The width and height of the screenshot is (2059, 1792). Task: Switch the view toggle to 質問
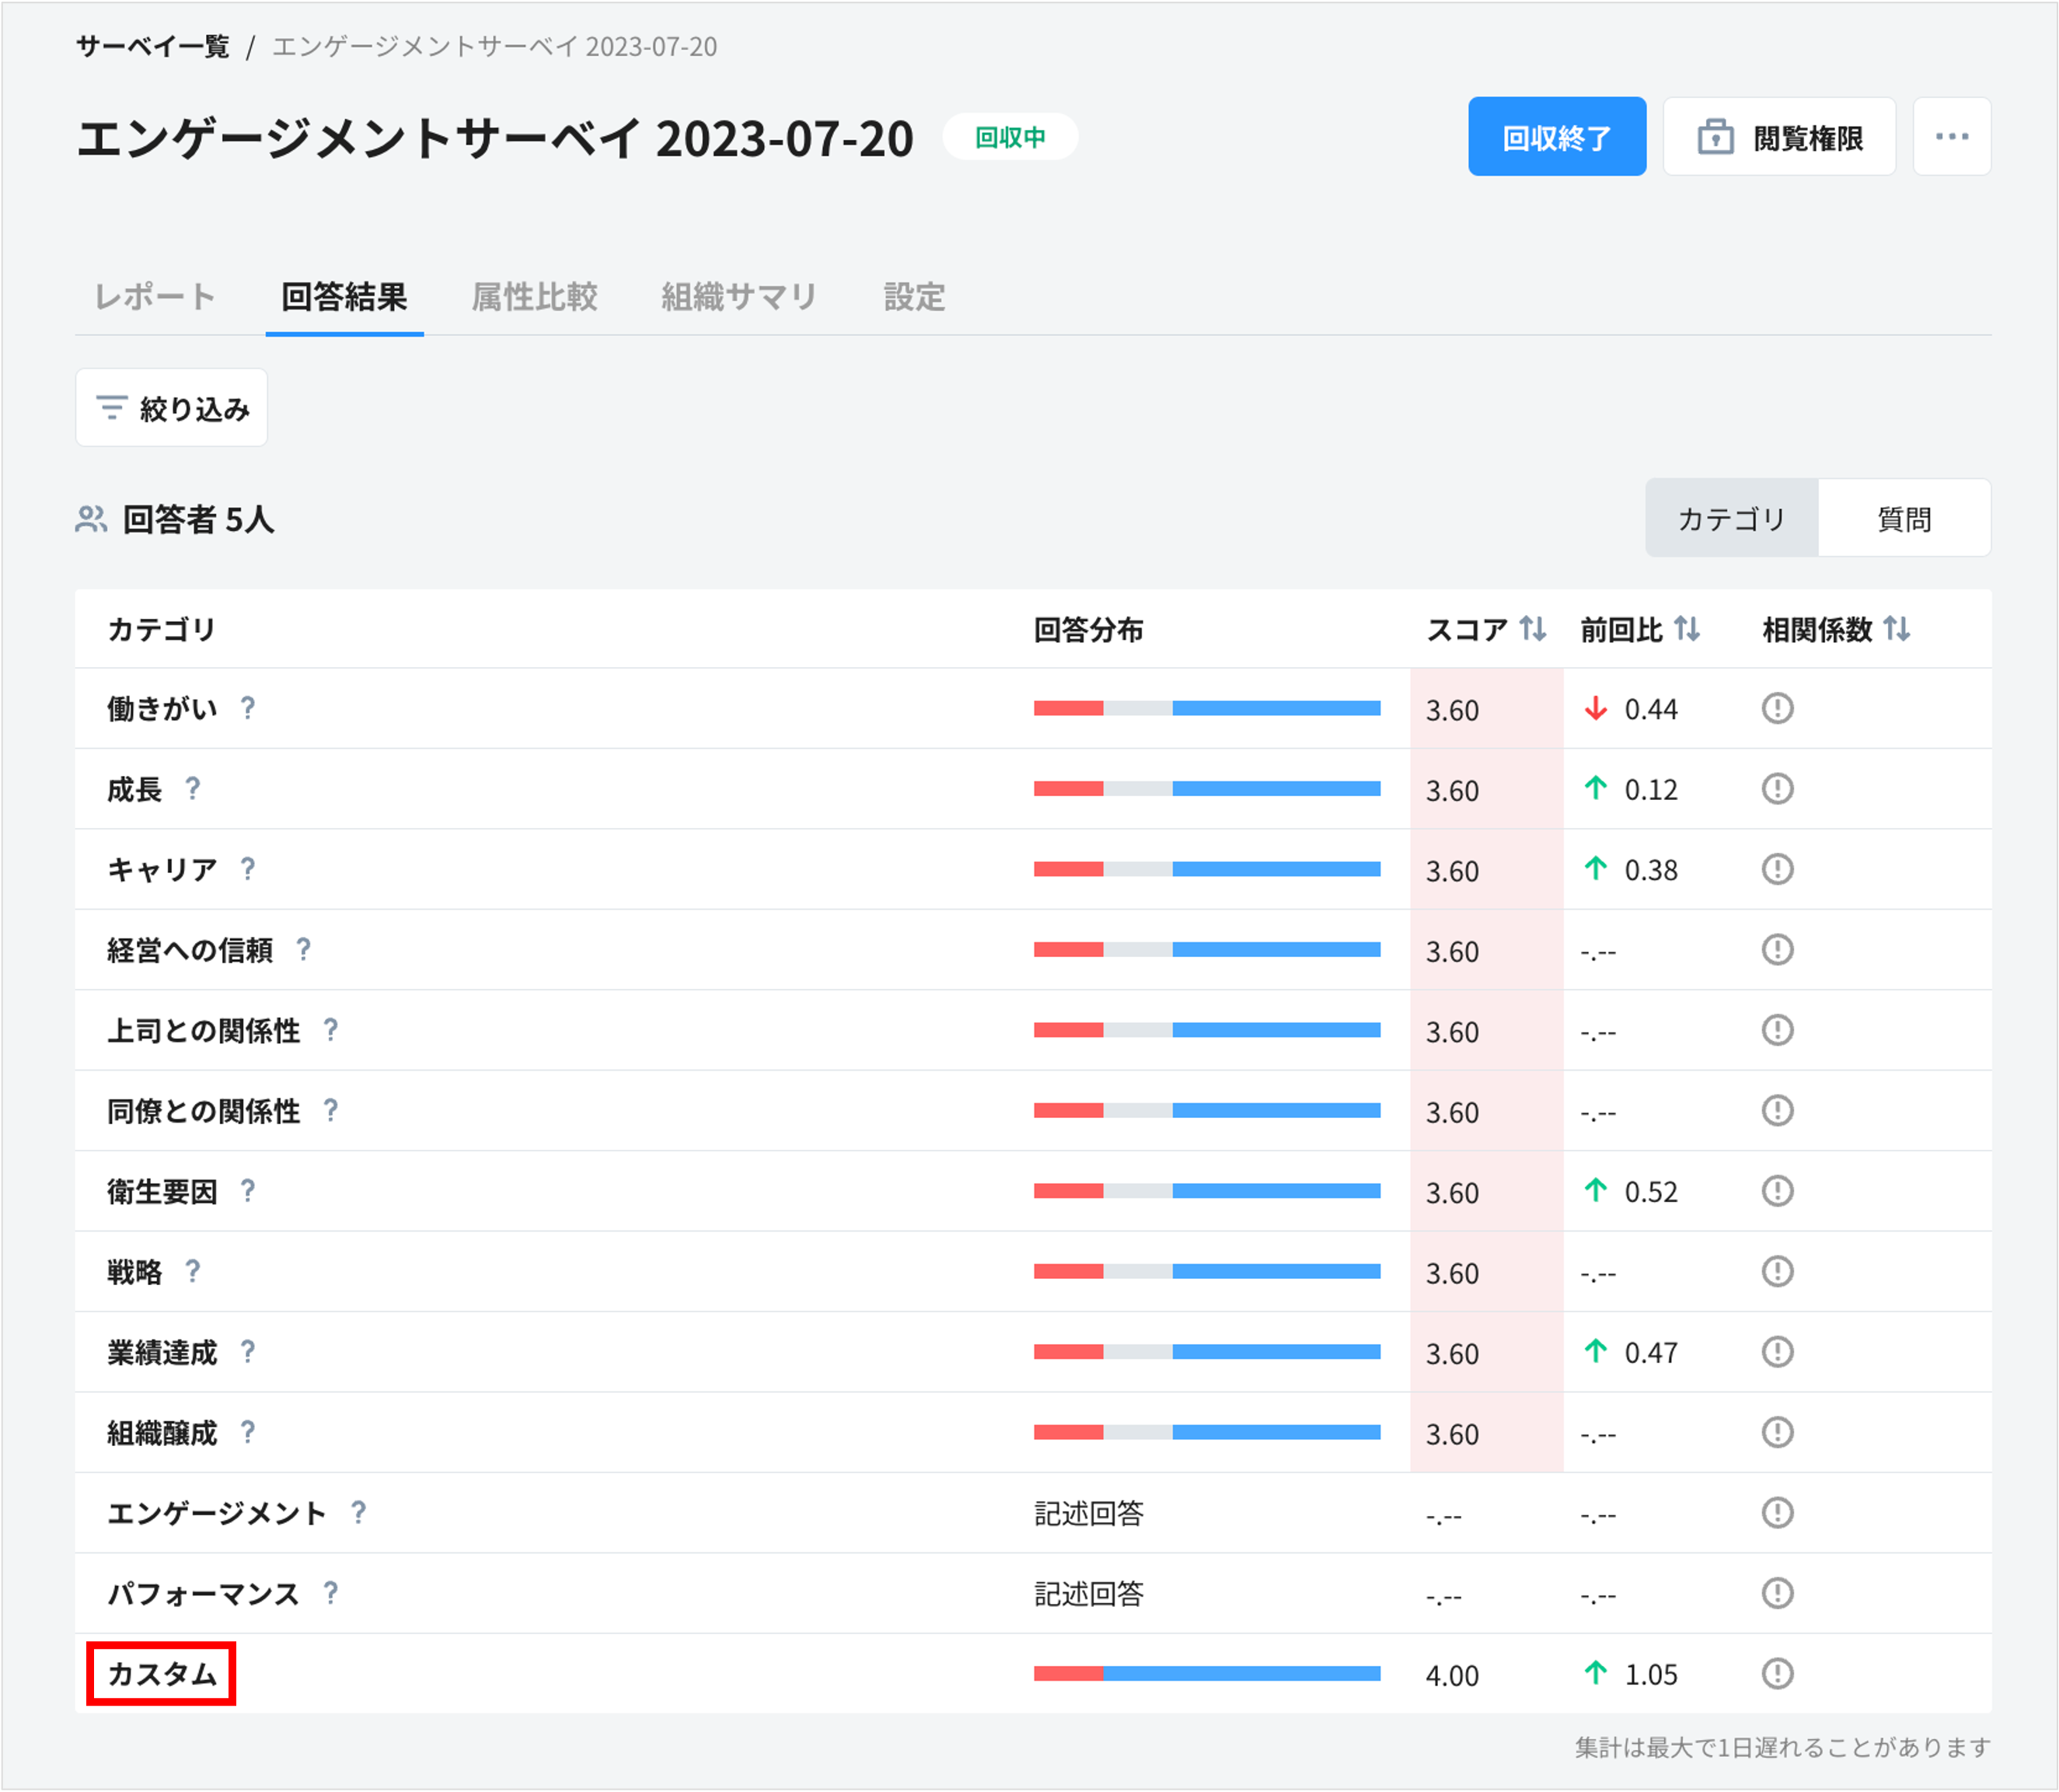pyautogui.click(x=1904, y=518)
